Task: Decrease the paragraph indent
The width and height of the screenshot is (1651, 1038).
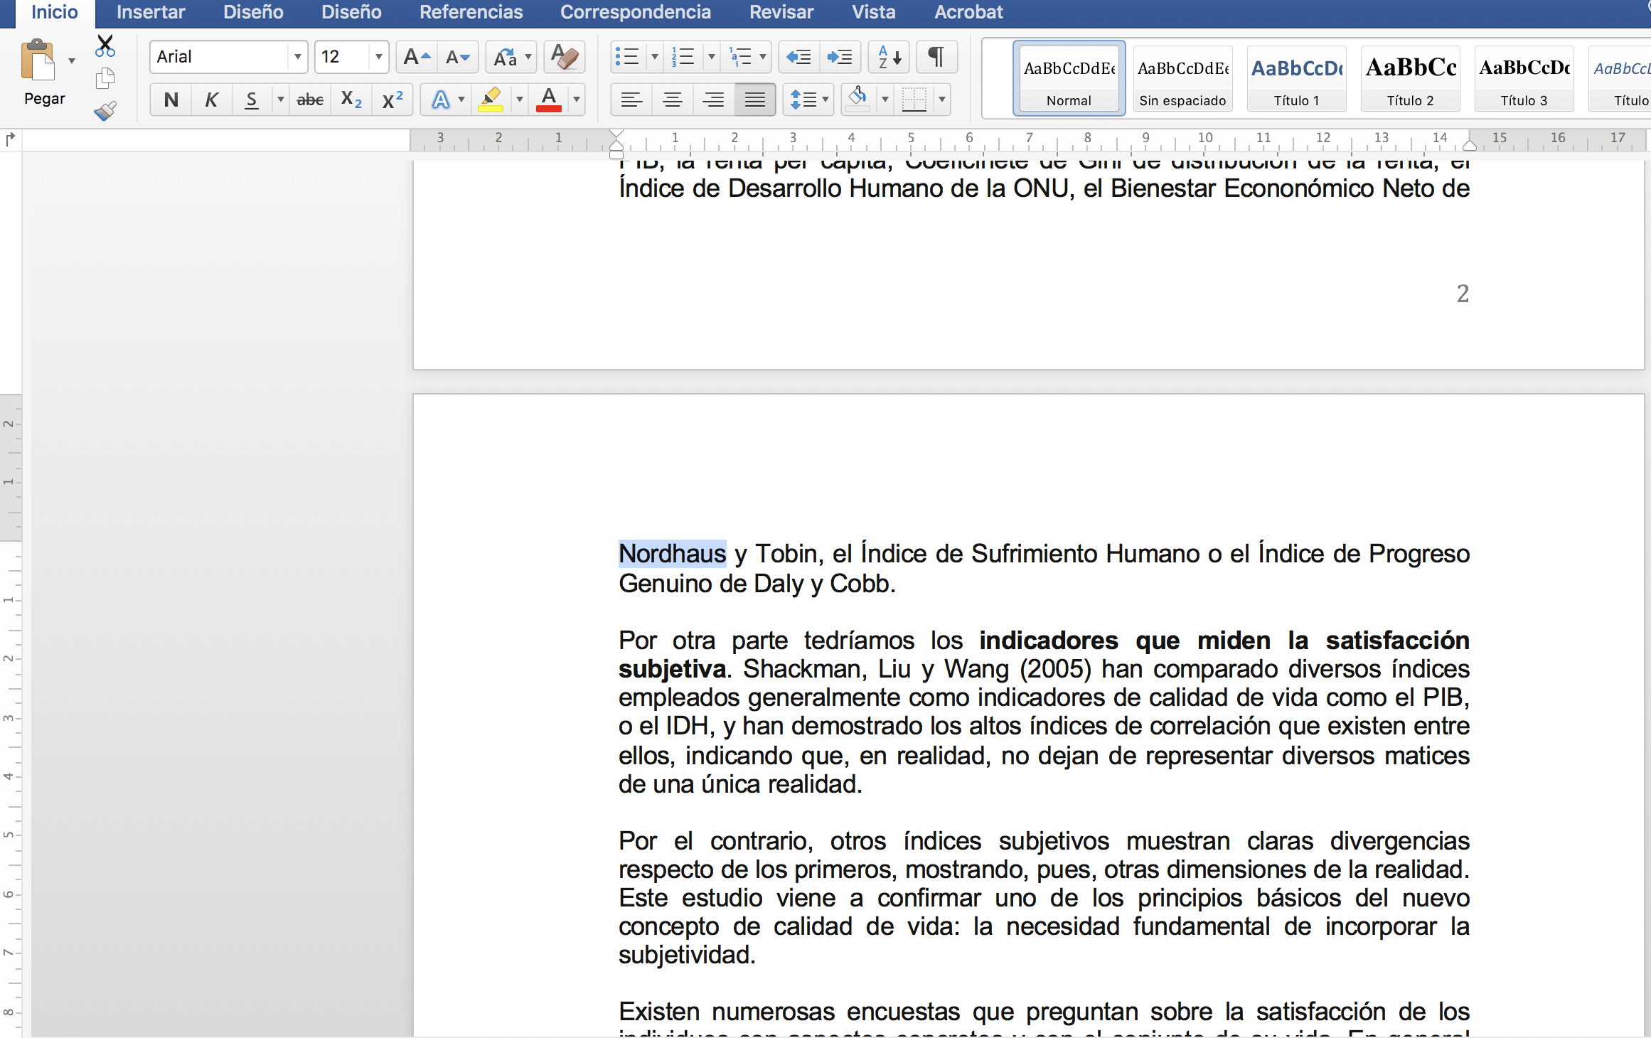Action: point(798,57)
